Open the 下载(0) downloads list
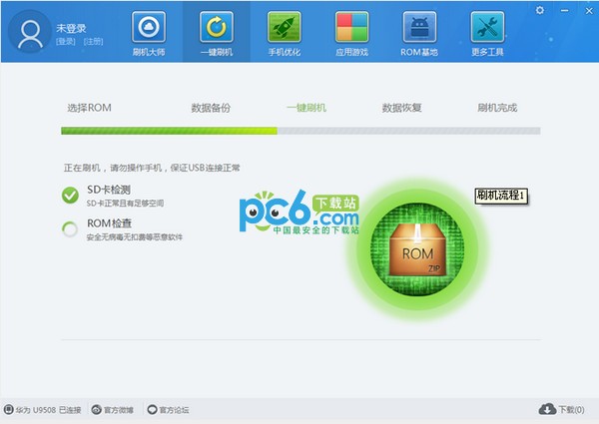Screen dimensions: 599x424 (571, 409)
